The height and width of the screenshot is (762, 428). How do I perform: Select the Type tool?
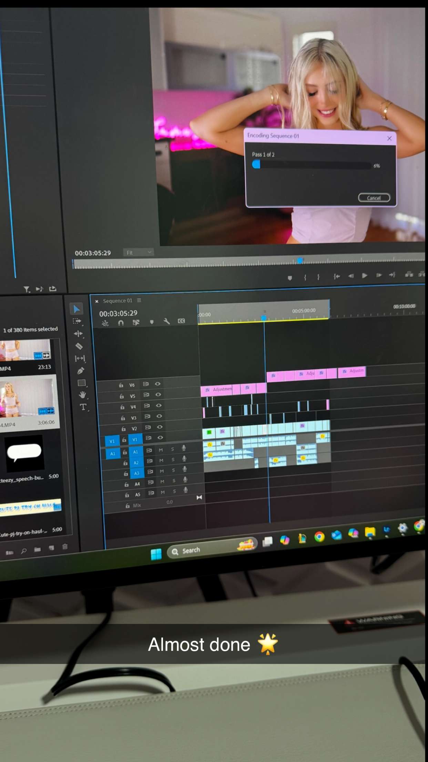[x=83, y=407]
